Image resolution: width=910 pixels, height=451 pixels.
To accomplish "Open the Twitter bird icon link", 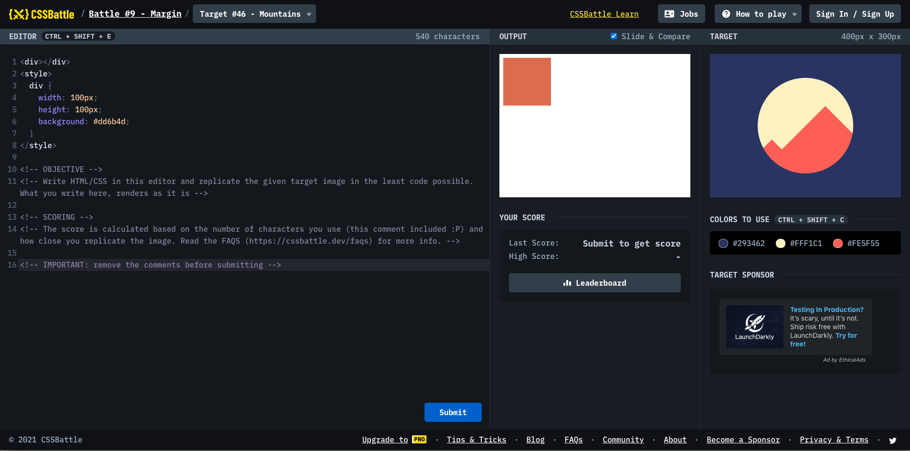I will pyautogui.click(x=892, y=440).
